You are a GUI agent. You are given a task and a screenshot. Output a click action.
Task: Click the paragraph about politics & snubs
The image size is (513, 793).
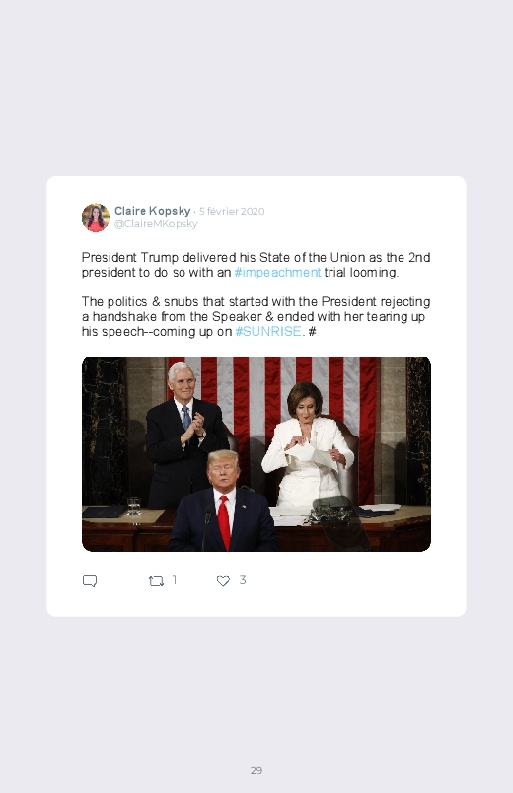[256, 317]
